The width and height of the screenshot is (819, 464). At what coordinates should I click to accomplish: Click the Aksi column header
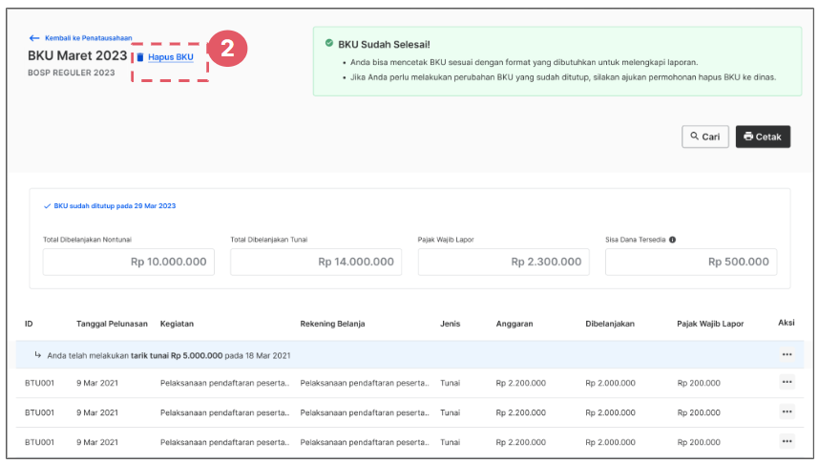(x=787, y=323)
